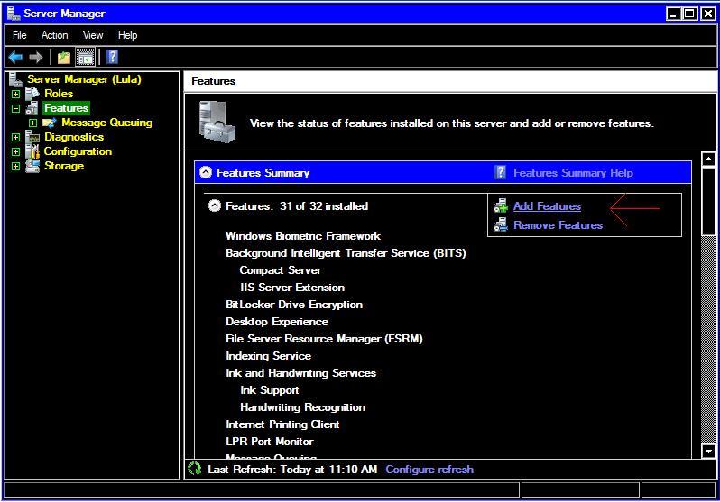720x502 pixels.
Task: Click Last Refresh: Today at 11:10 AM text
Action: coord(292,469)
